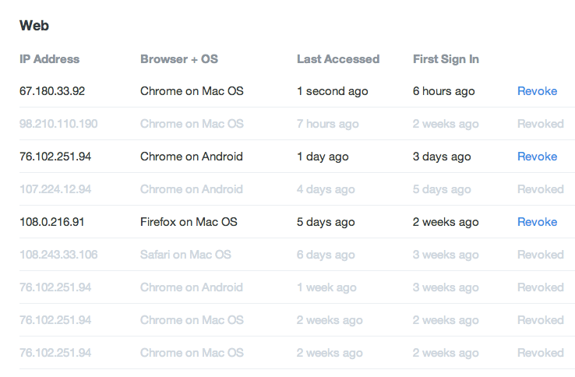Click the '6 hours ago' first sign in time
Viewport: 575px width, 377px height.
pos(443,91)
